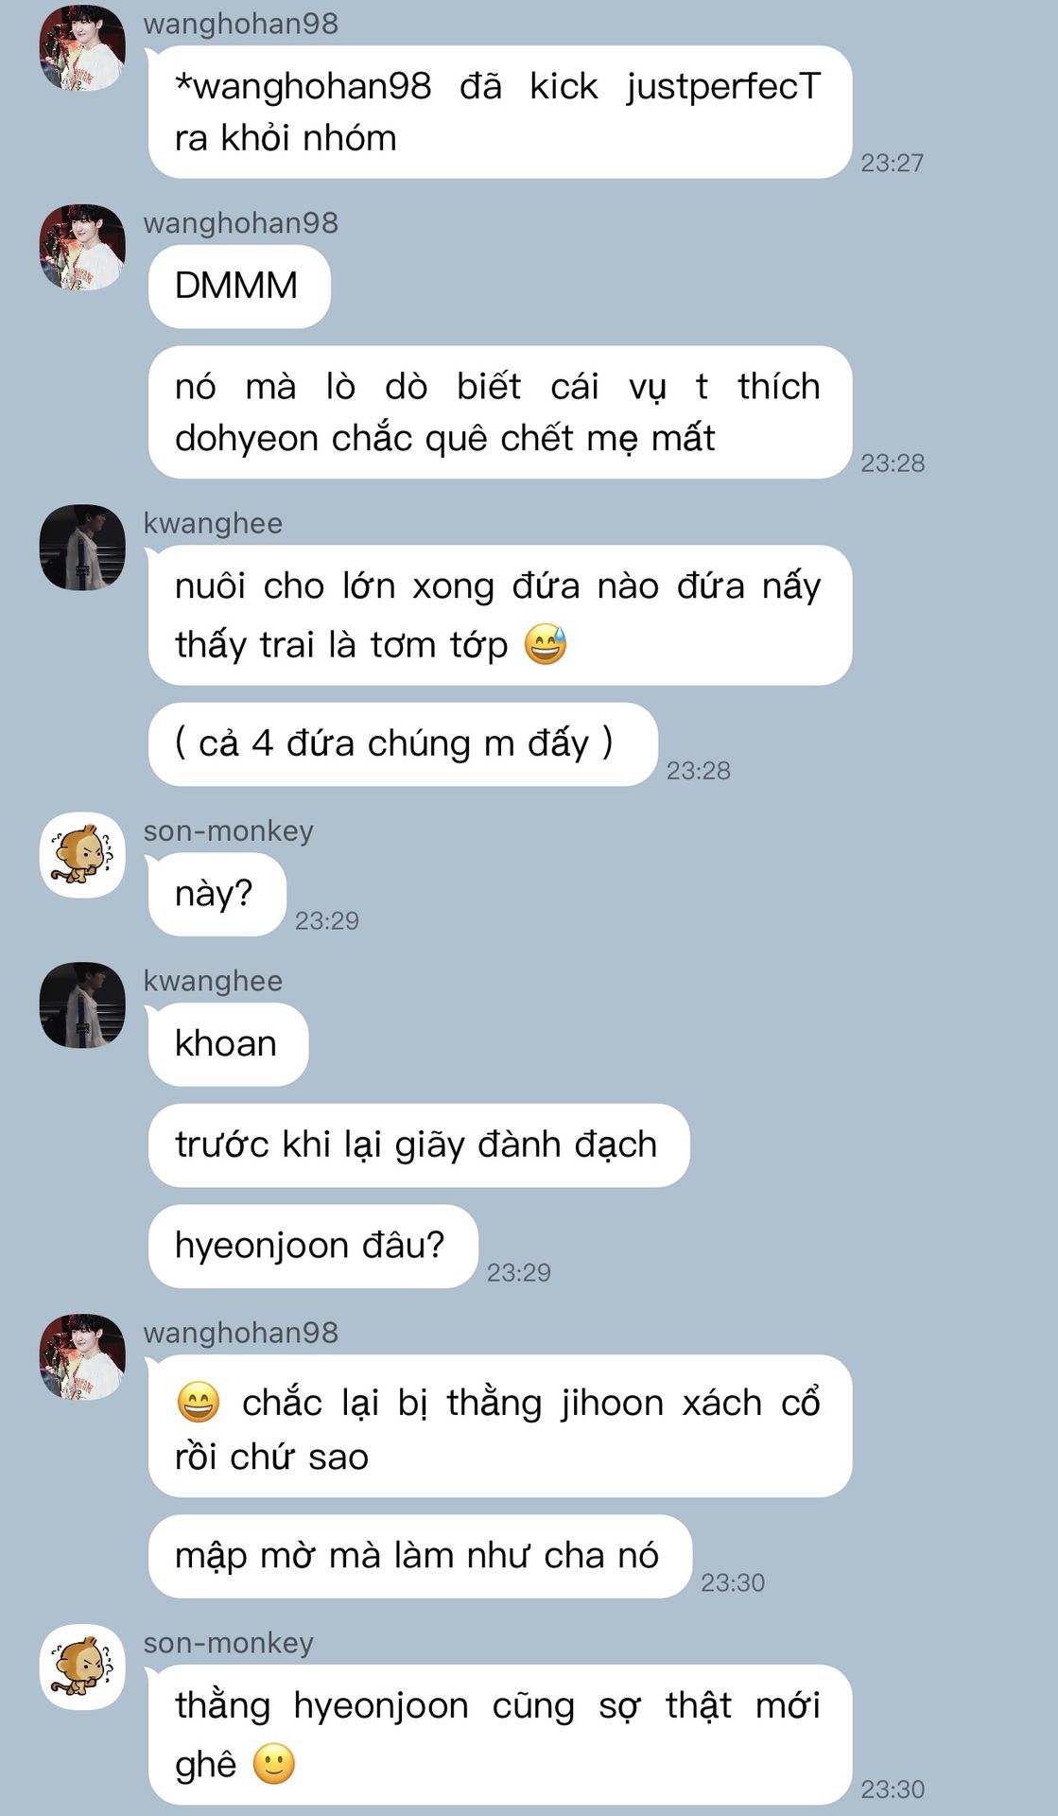The image size is (1058, 1816).
Task: Click the sweat-smile emoji after 'tơm tớp'
Action: pyautogui.click(x=546, y=645)
